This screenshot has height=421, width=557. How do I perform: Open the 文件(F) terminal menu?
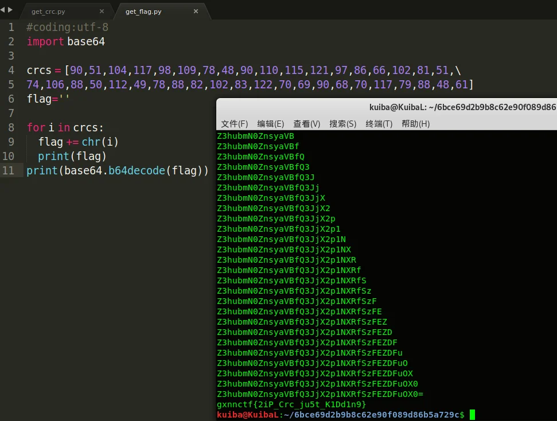(235, 124)
